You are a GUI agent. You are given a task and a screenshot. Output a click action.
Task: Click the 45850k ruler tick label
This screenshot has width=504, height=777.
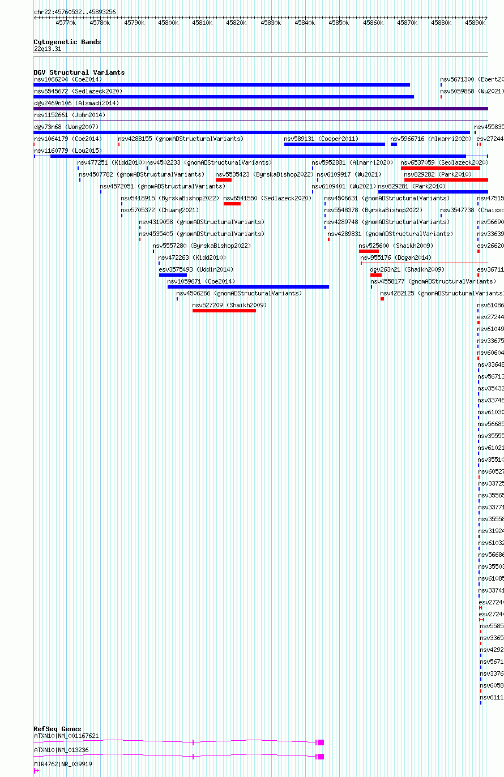click(339, 23)
